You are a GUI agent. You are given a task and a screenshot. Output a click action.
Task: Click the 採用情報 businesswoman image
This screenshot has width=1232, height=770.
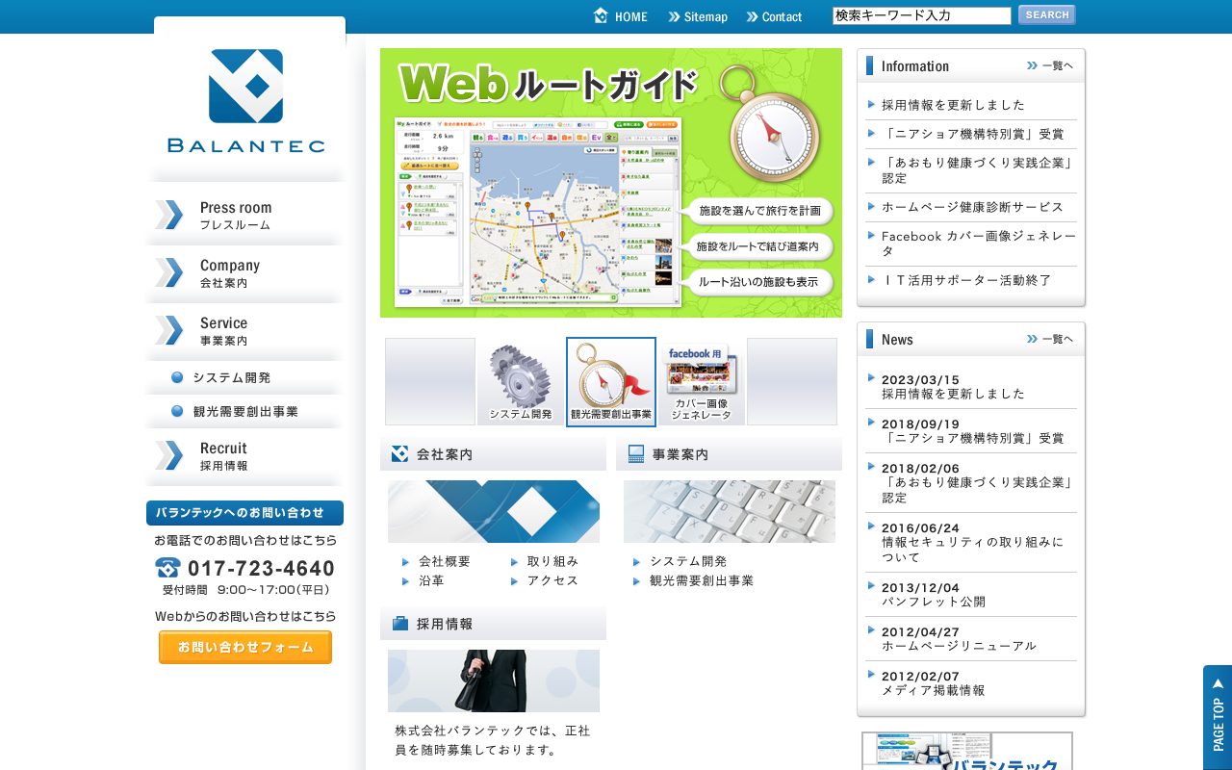click(494, 681)
